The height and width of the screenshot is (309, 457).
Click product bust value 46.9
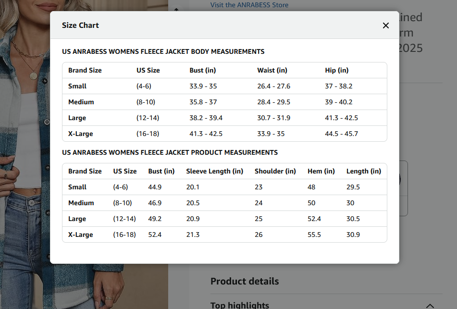(155, 203)
